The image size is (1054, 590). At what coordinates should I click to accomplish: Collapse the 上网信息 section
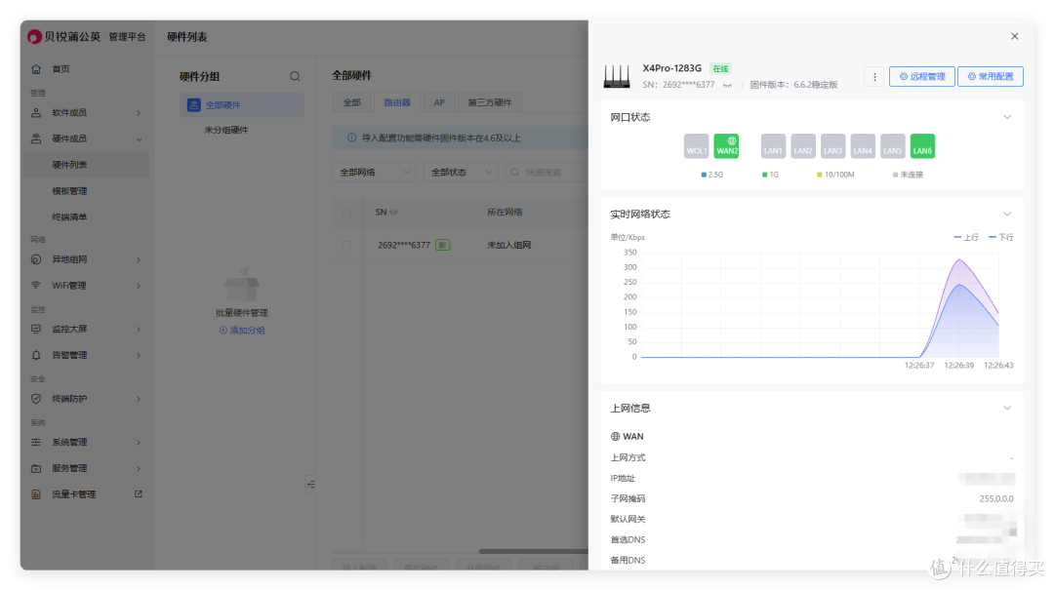1007,408
